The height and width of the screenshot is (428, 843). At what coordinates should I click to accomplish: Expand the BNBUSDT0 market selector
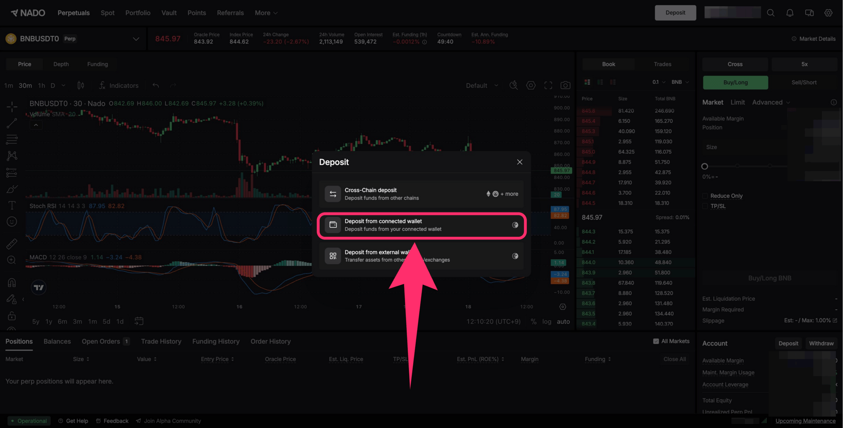pyautogui.click(x=136, y=39)
